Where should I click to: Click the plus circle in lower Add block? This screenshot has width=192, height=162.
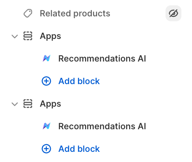coord(46,149)
